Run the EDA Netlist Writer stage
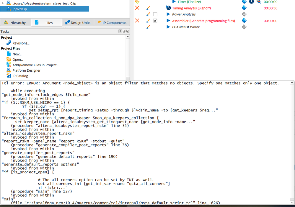 pos(168,27)
